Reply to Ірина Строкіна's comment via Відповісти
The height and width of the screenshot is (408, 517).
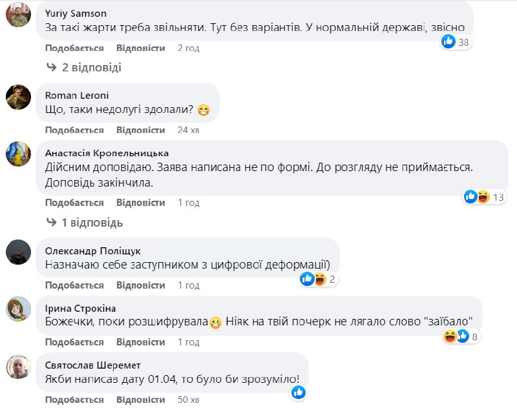pos(140,342)
